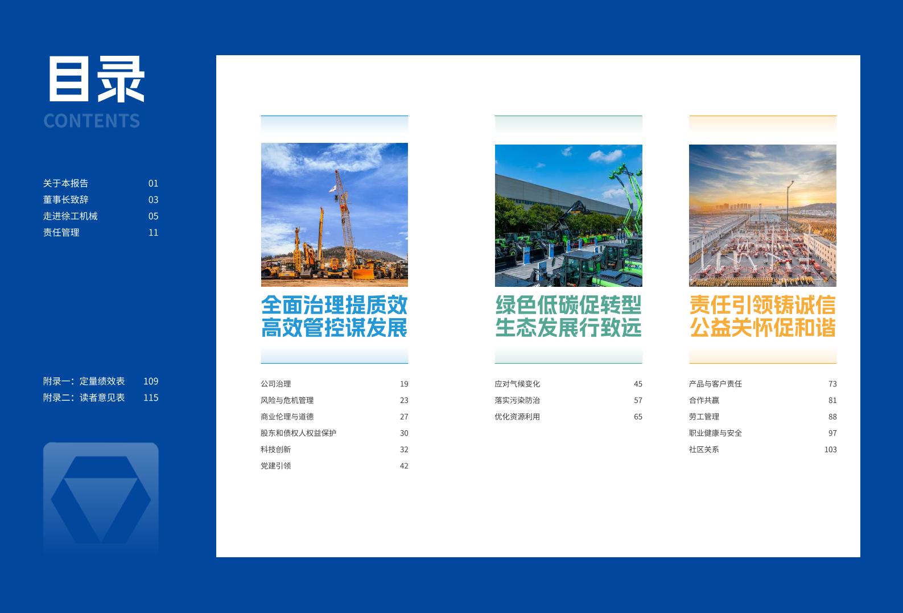Open 应对气候变化 entry

(x=517, y=384)
